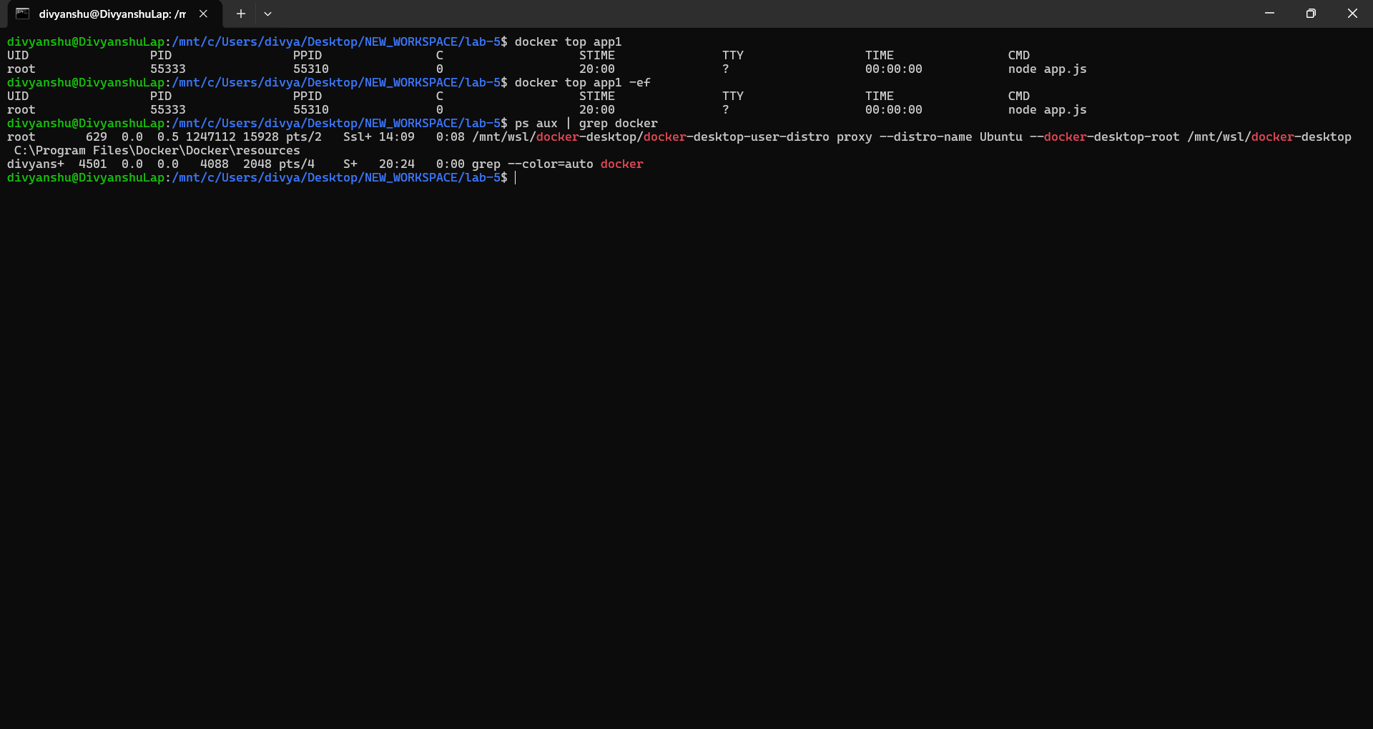
Task: Click the "-ef" flag in docker top command
Action: 639,83
